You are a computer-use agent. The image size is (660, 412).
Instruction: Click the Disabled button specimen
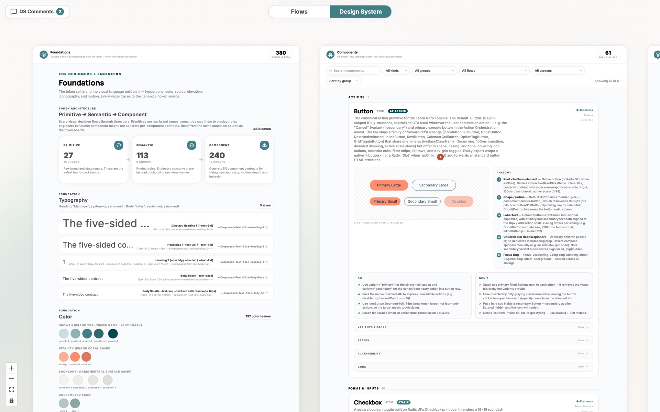tap(459, 202)
